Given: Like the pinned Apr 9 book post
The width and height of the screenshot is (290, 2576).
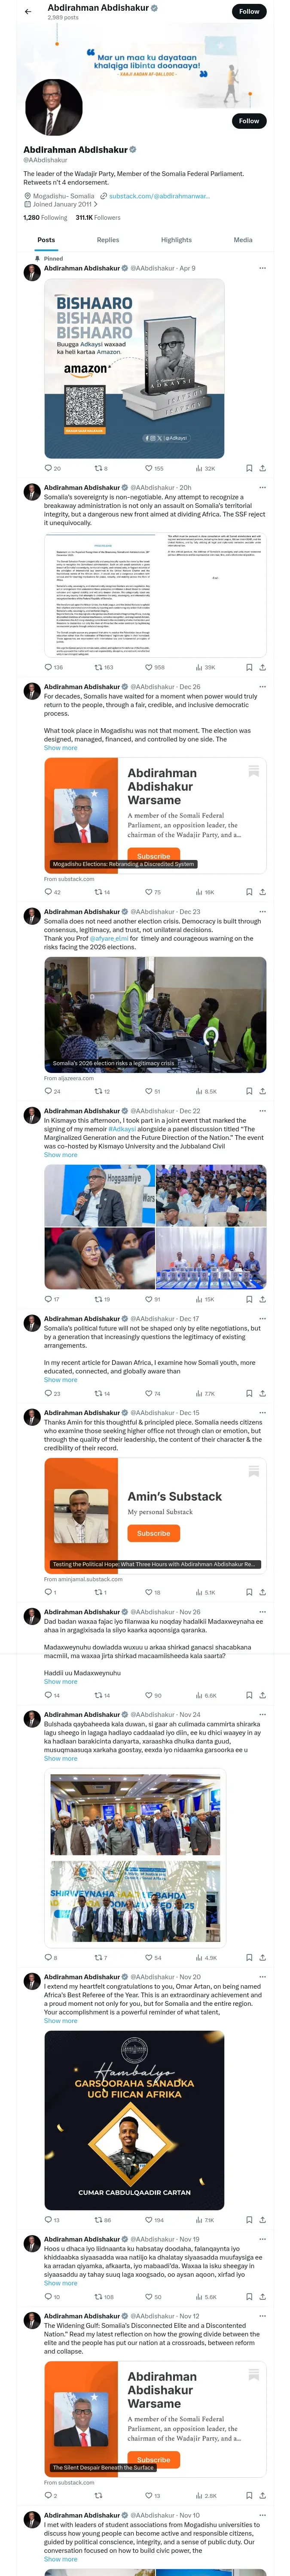Looking at the screenshot, I should click(148, 468).
